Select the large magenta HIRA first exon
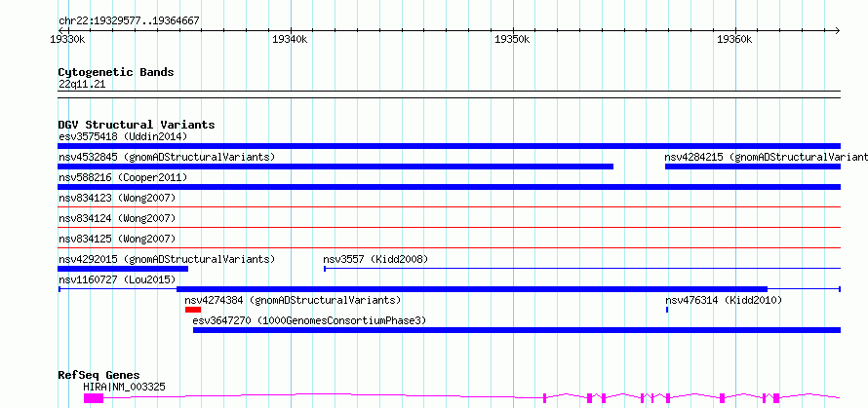Viewport: 868px width, 408px height. click(93, 397)
